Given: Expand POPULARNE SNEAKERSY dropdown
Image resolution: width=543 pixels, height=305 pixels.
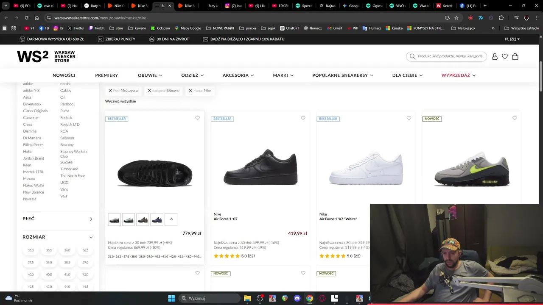Looking at the screenshot, I should click(x=343, y=75).
